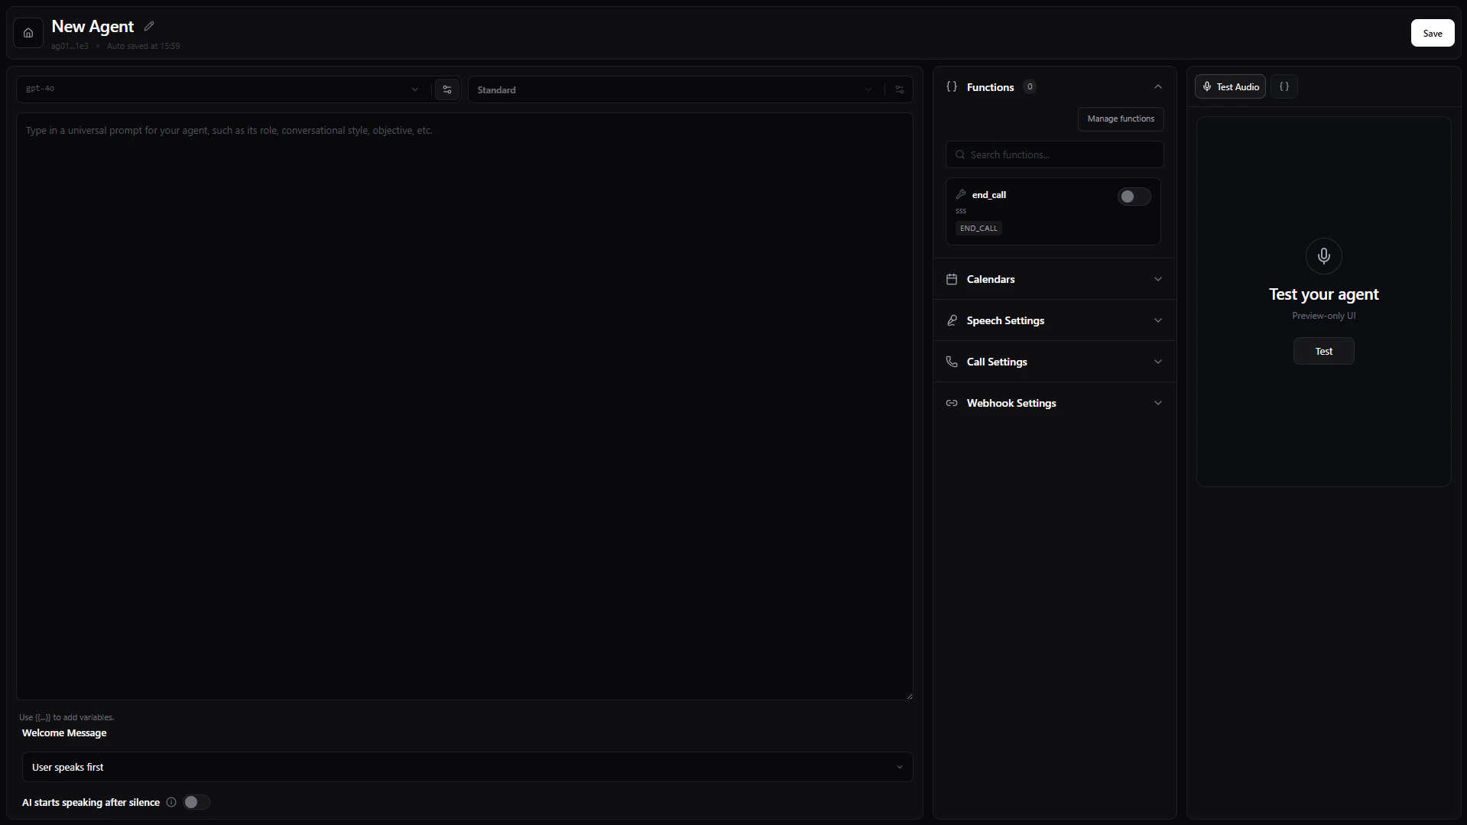
Task: Click the curly braces icon next to Test Audio
Action: pos(1284,86)
